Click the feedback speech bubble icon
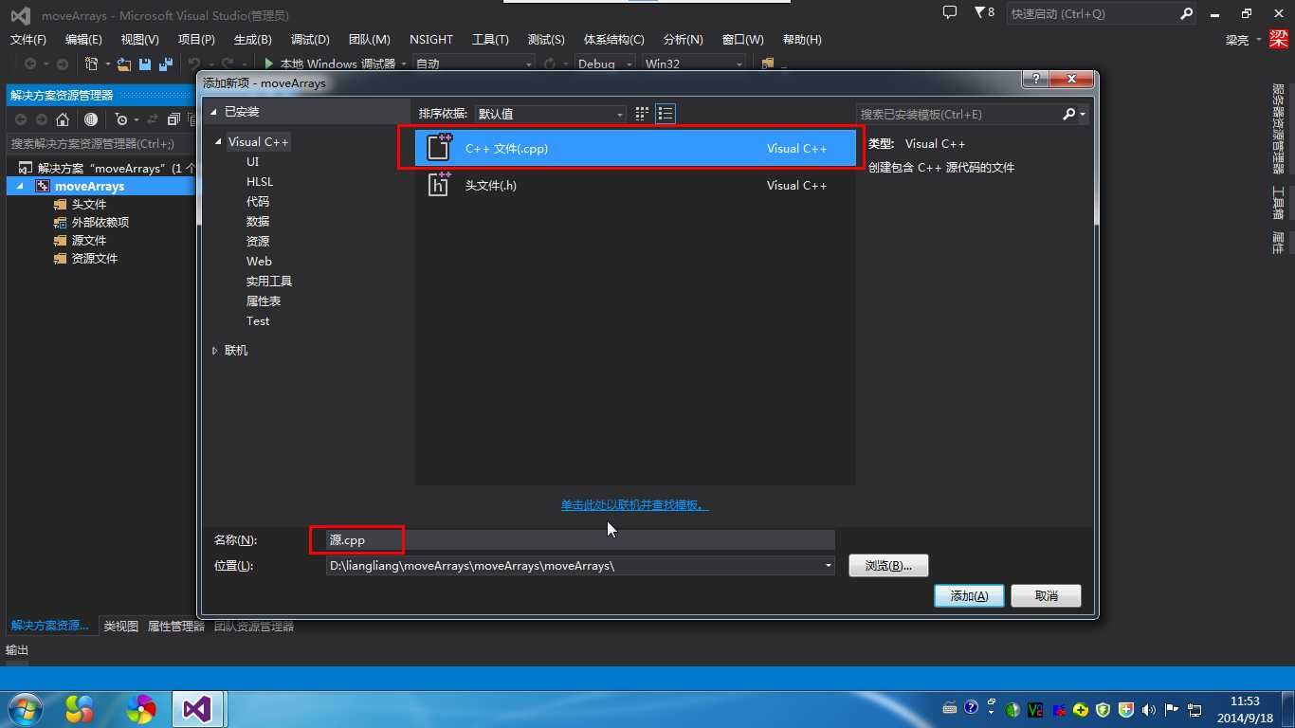This screenshot has height=728, width=1295. (x=950, y=13)
